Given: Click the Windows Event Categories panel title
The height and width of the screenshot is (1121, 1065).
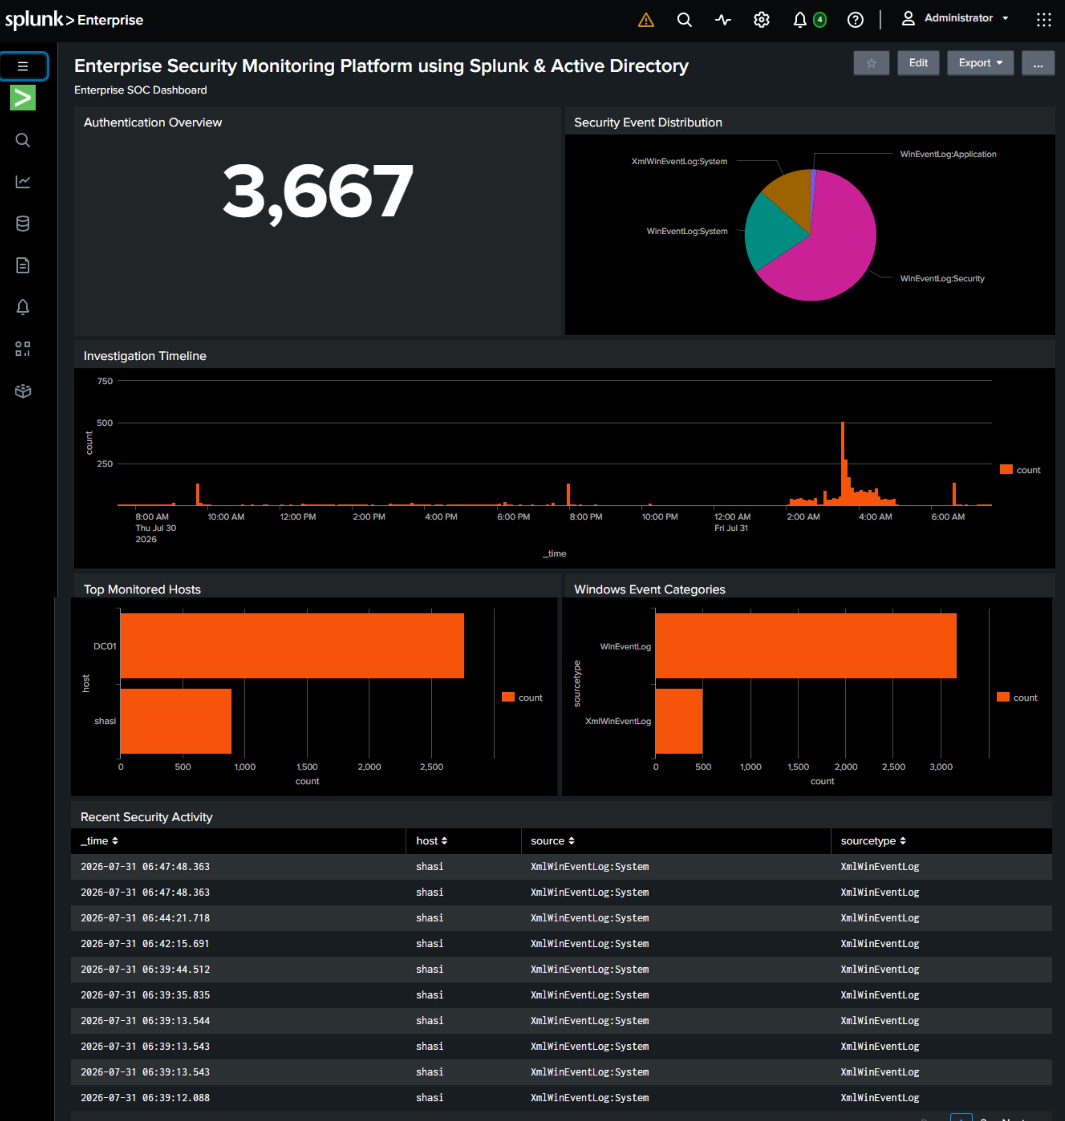Looking at the screenshot, I should point(650,590).
